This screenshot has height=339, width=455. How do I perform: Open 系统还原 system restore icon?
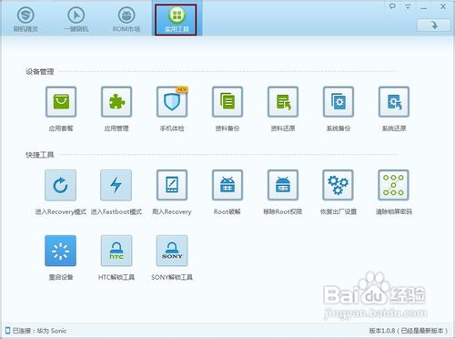click(394, 101)
